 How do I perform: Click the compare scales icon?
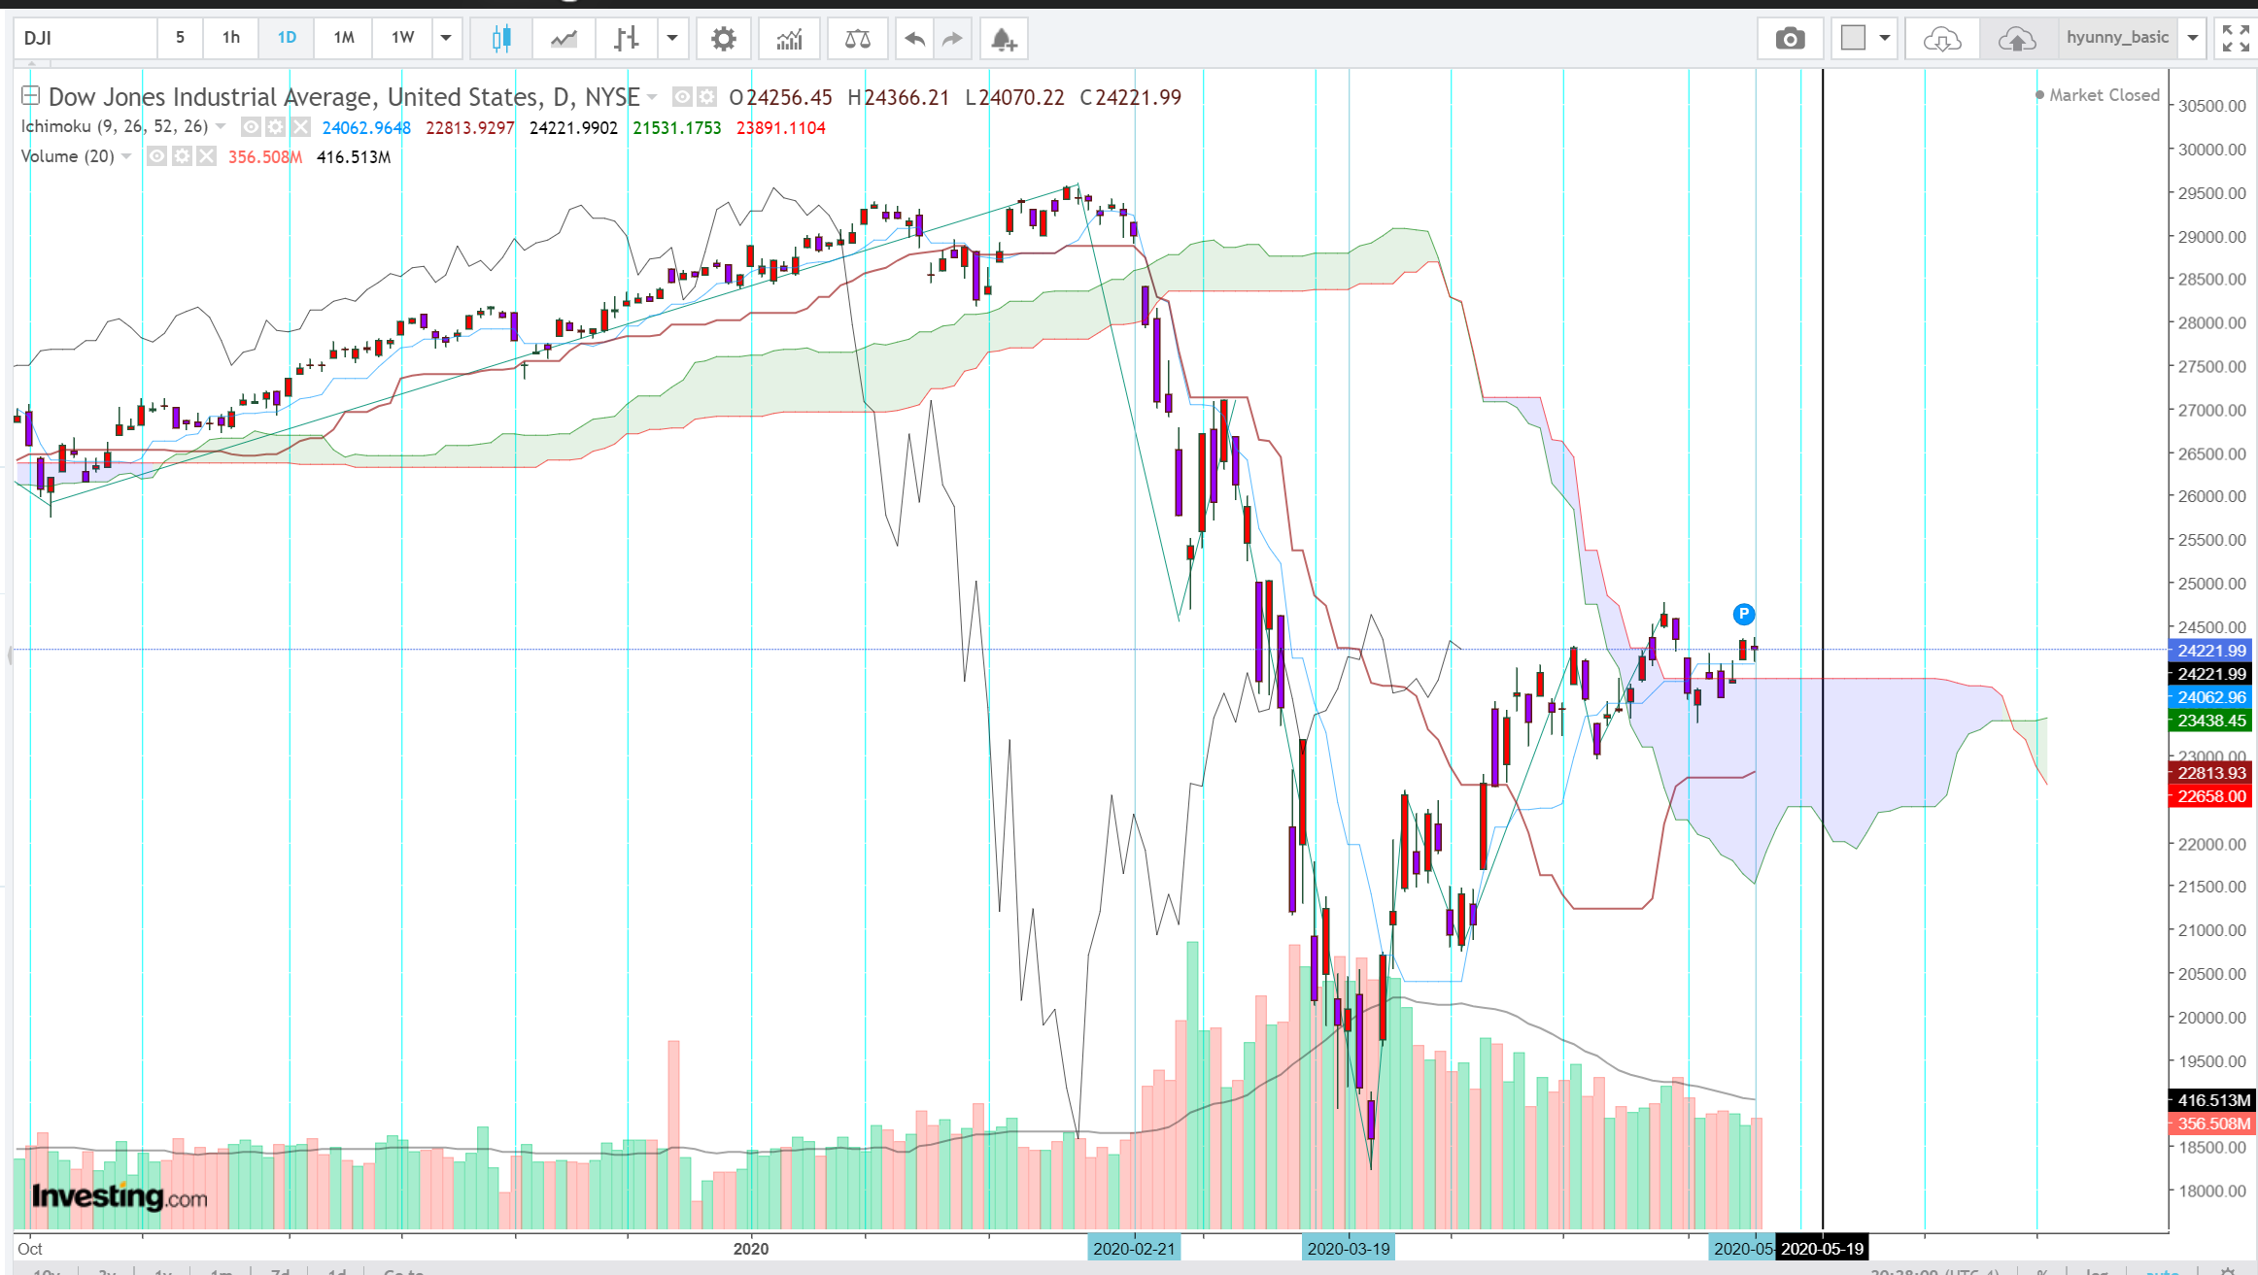857,39
